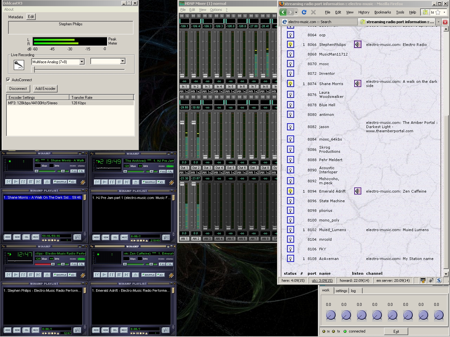Switch to the settings tab in knob window

pyautogui.click(x=341, y=290)
